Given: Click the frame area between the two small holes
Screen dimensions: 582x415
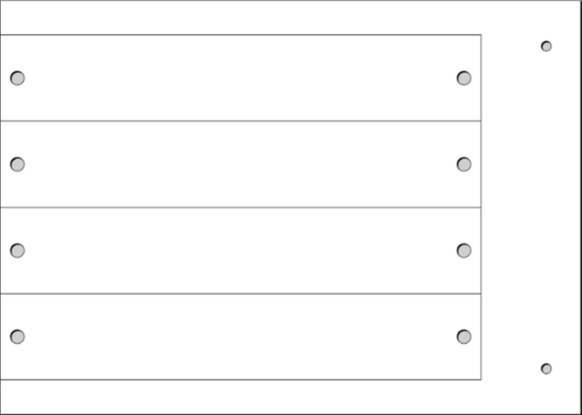Looking at the screenshot, I should pyautogui.click(x=546, y=207).
